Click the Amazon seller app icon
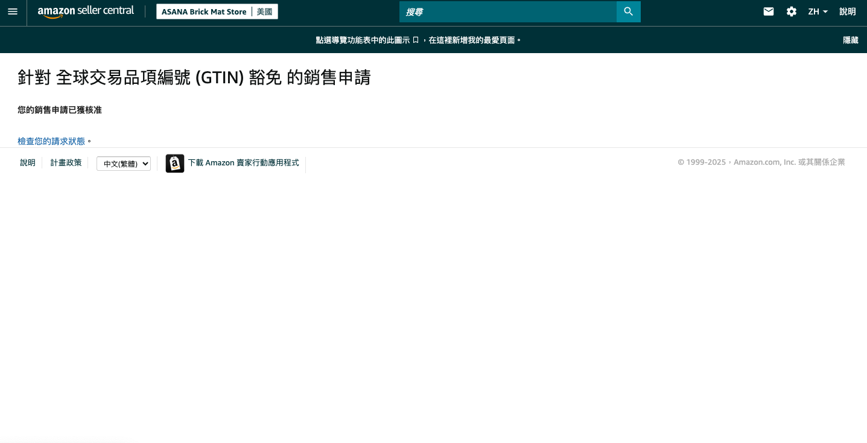 175,164
